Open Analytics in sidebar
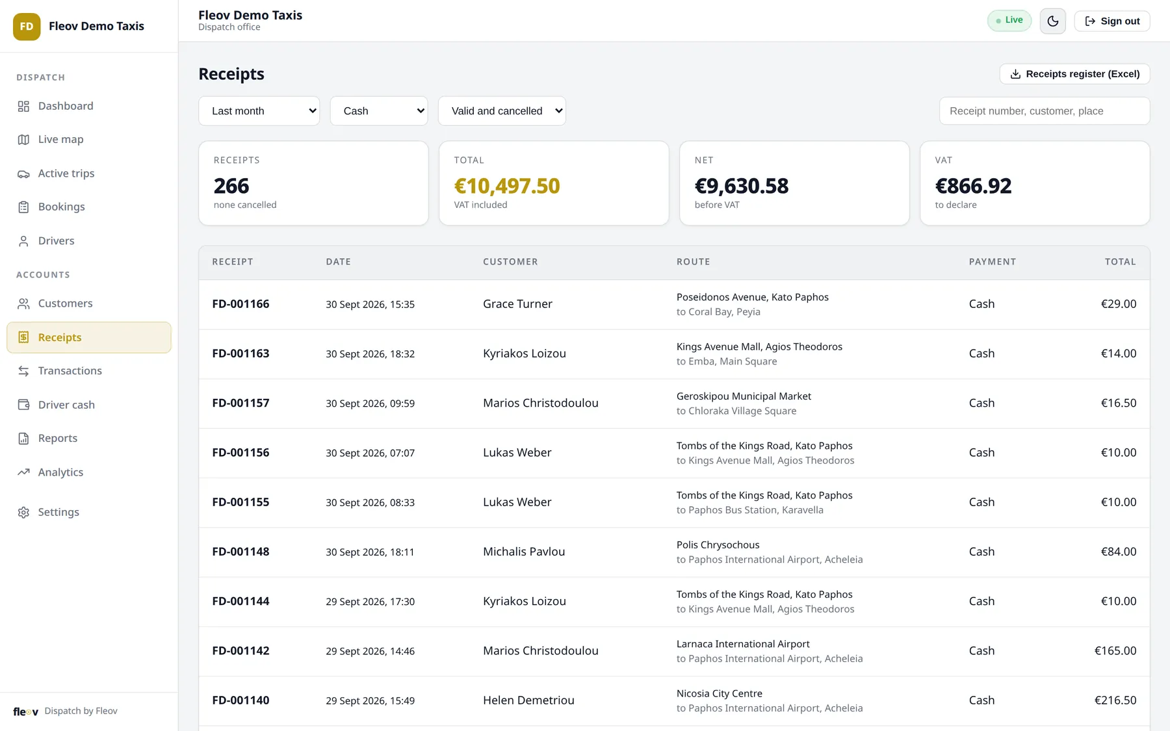This screenshot has width=1170, height=731. tap(89, 472)
